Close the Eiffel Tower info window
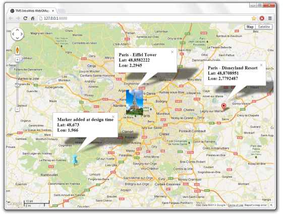 click(x=172, y=52)
